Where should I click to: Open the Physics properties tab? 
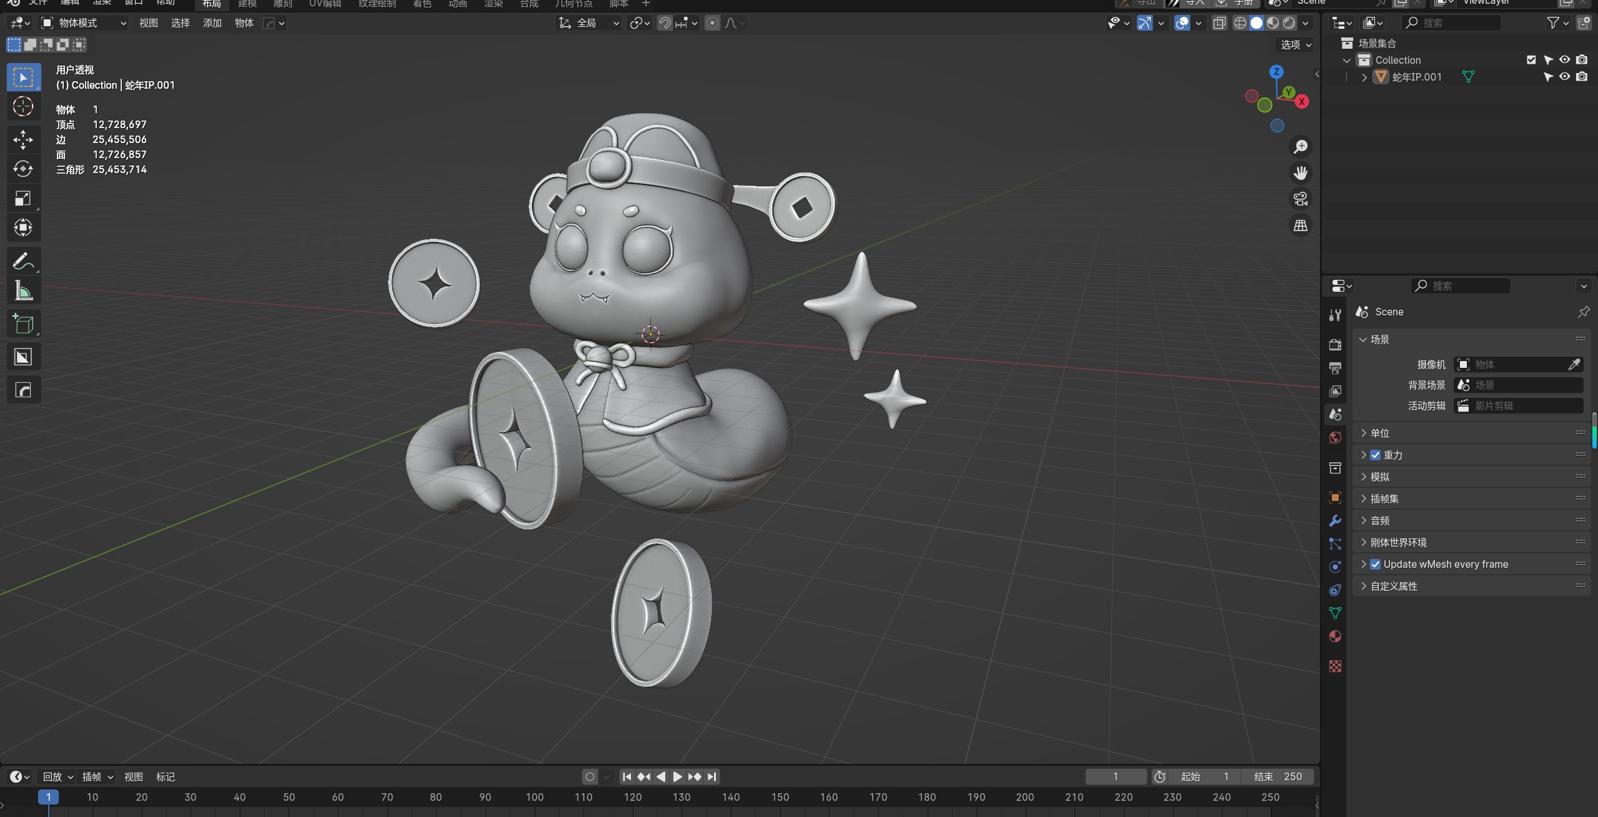pos(1335,567)
